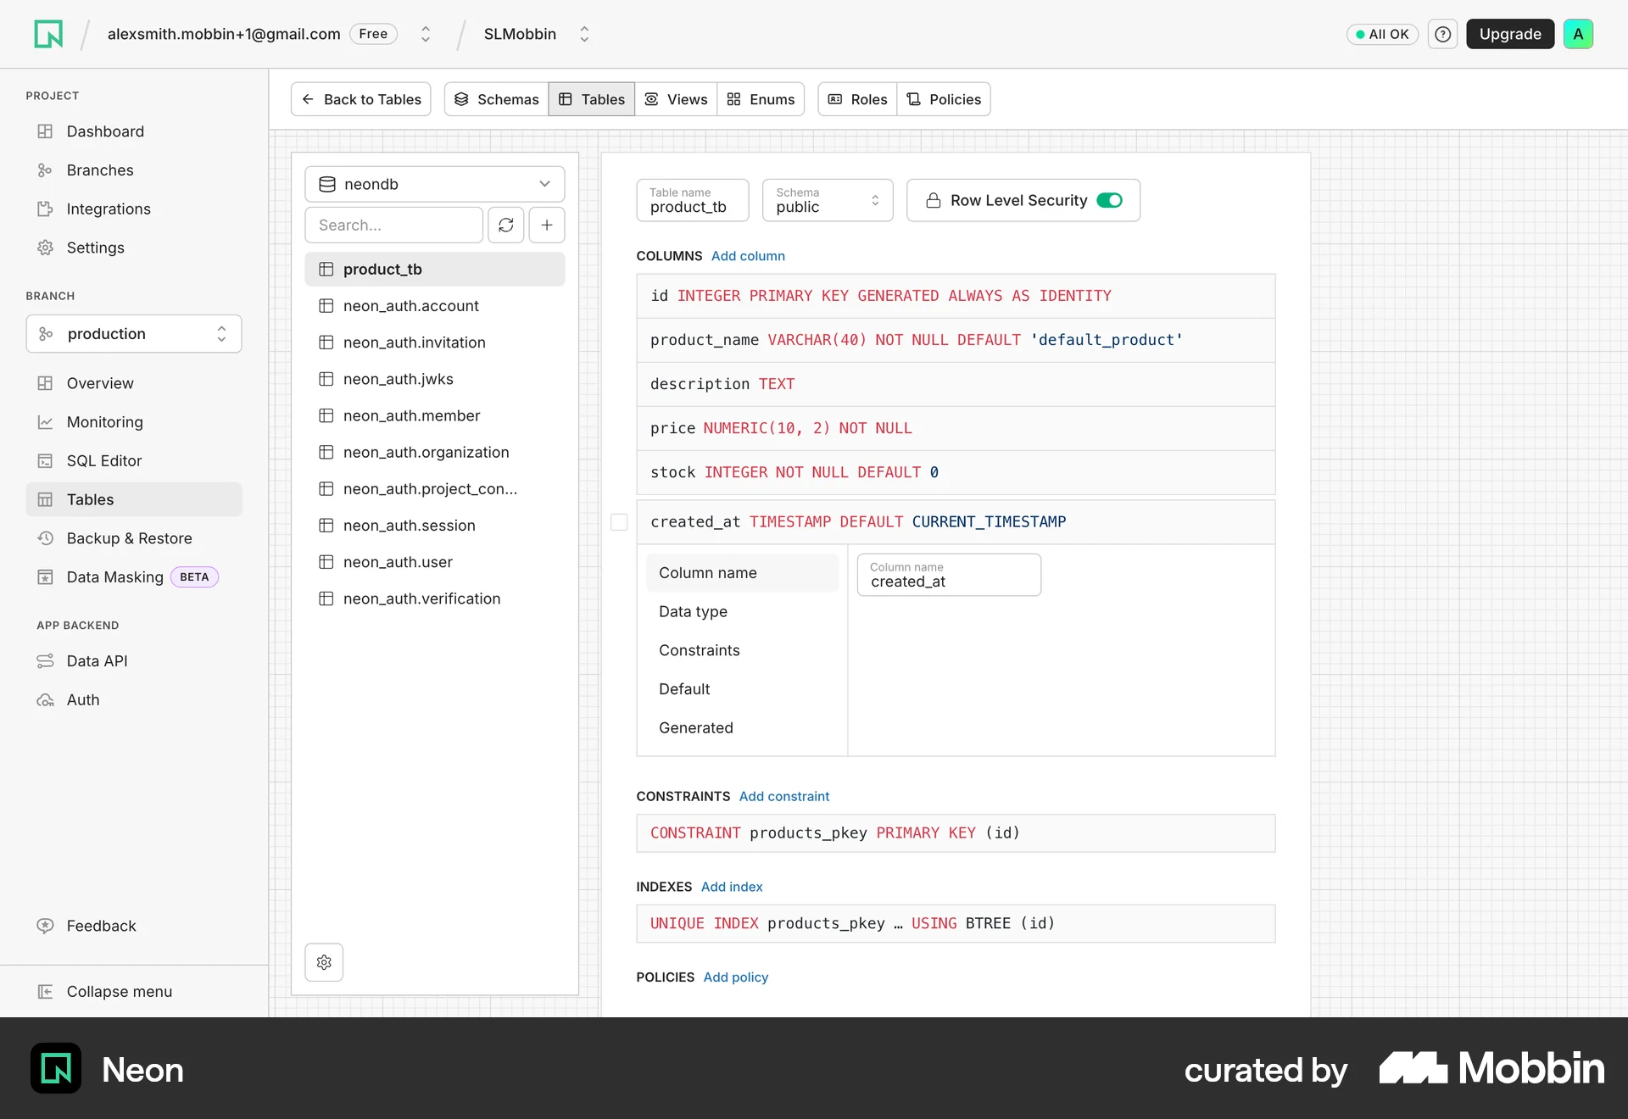Click the table icon beside neon_auth.account
Viewport: 1628px width, 1119px height.
pyautogui.click(x=326, y=306)
